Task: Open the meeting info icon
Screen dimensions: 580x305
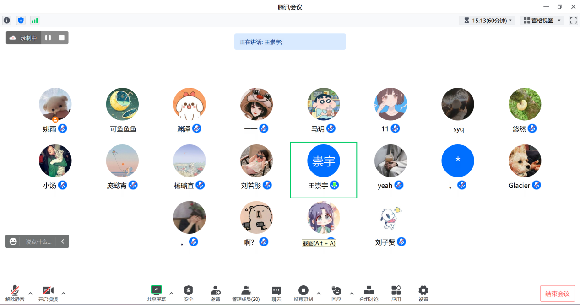Action: coord(7,21)
